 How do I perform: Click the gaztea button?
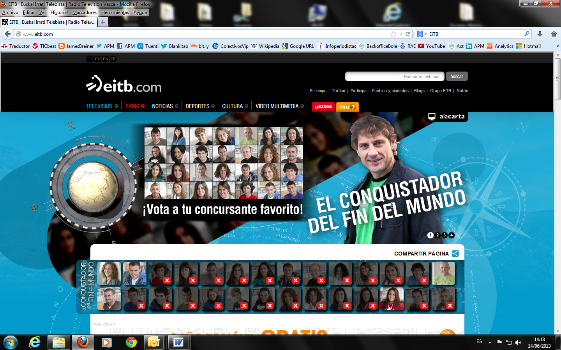[323, 107]
